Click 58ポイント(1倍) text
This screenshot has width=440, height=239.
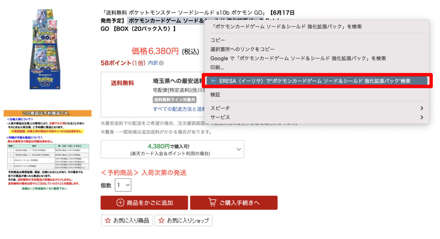click(123, 63)
